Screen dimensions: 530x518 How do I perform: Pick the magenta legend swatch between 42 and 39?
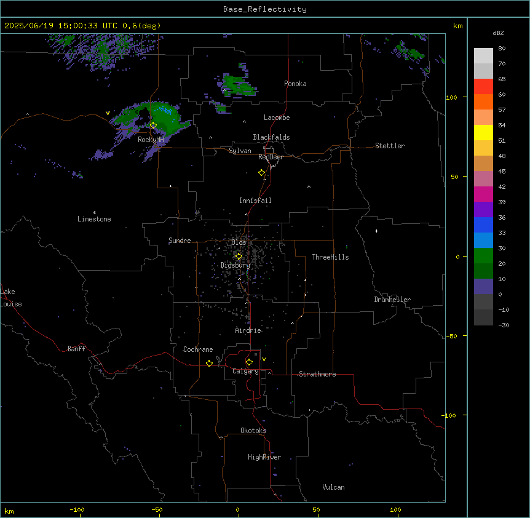point(483,194)
